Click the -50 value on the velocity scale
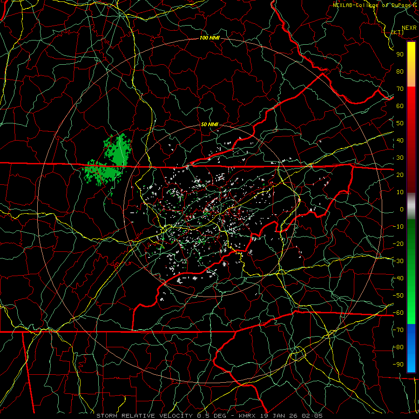This screenshot has width=419, height=419. (398, 296)
